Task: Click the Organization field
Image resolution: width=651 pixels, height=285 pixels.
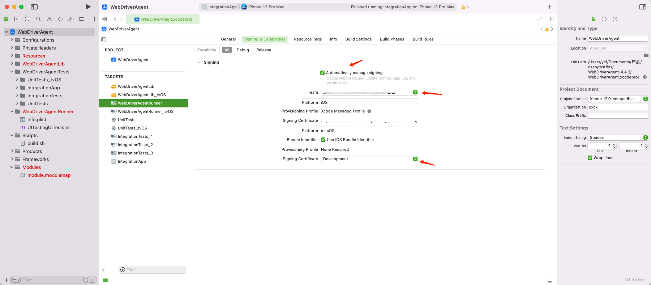Action: (618, 107)
